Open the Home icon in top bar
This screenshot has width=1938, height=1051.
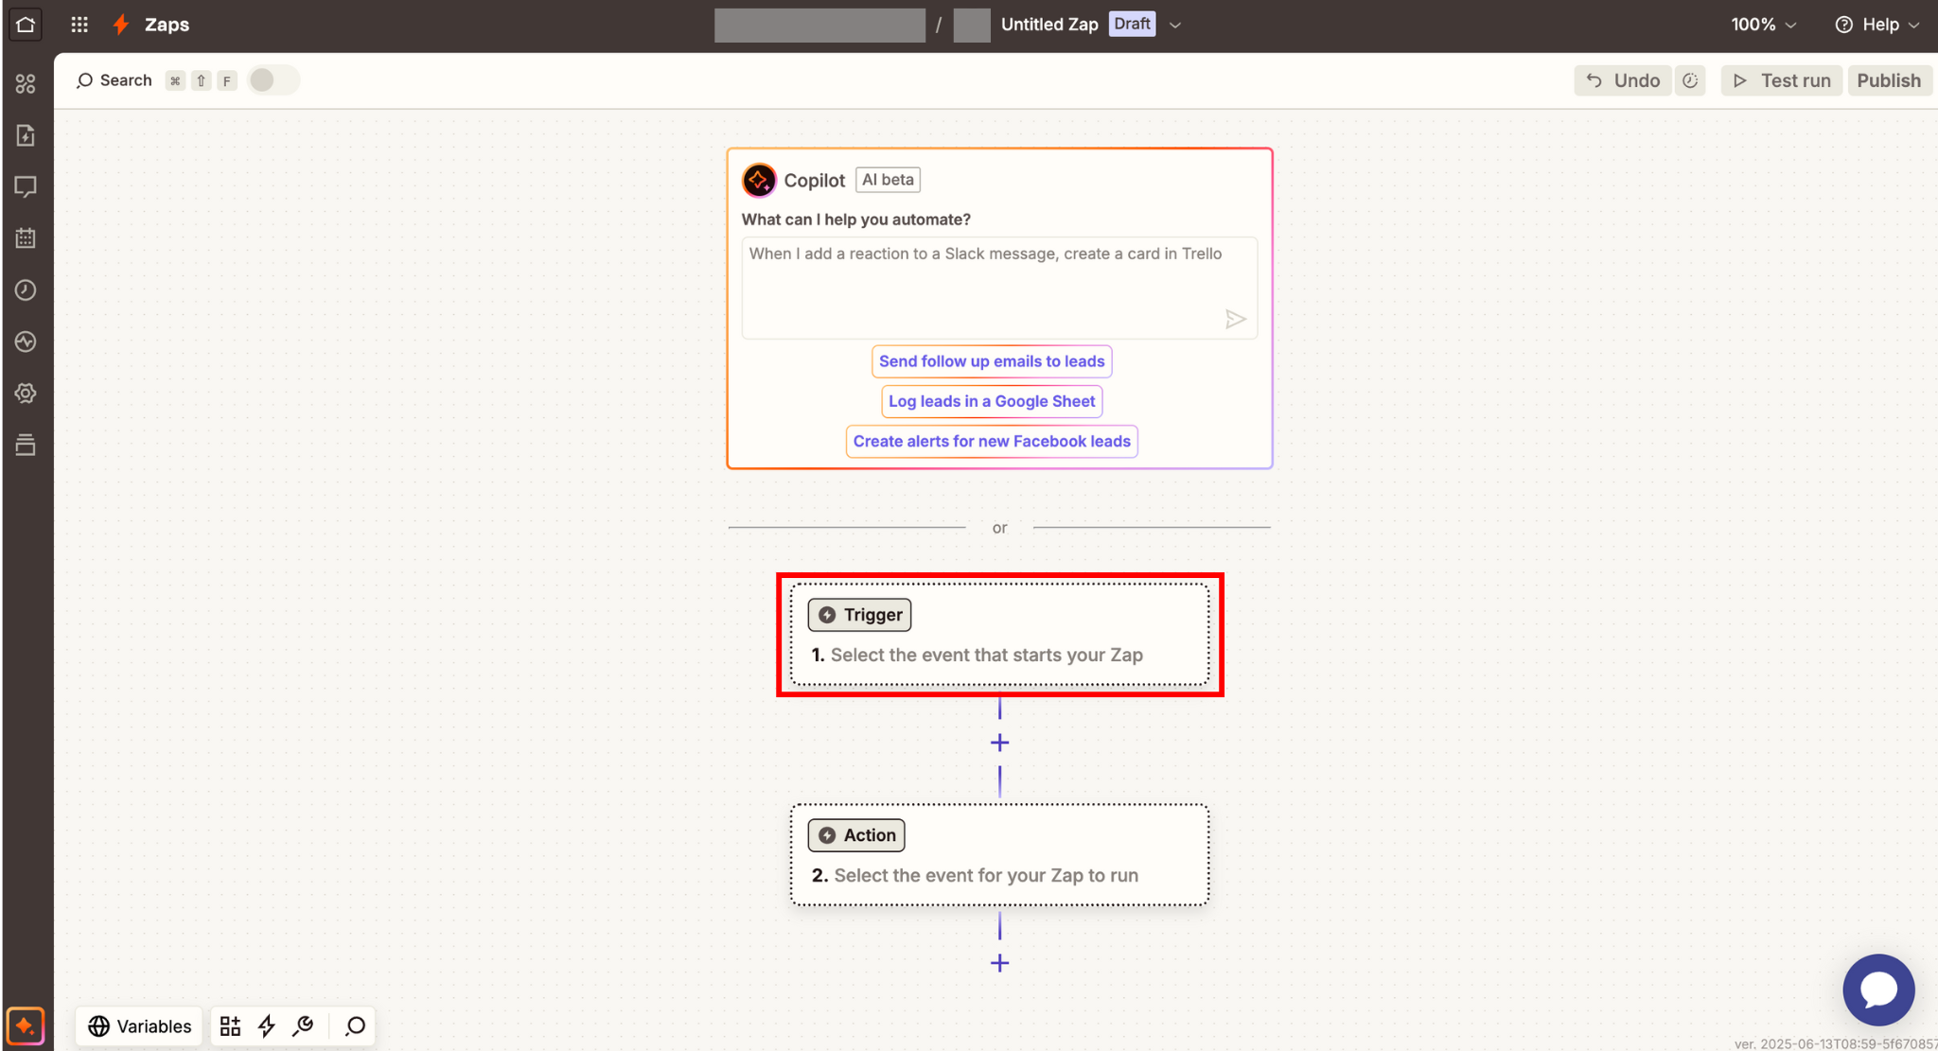tap(26, 25)
